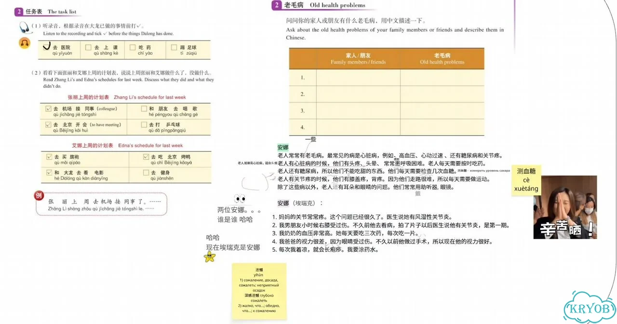This screenshot has height=324, width=617.
Task: Tick the 踢足球 checkbox
Action: pos(174,47)
